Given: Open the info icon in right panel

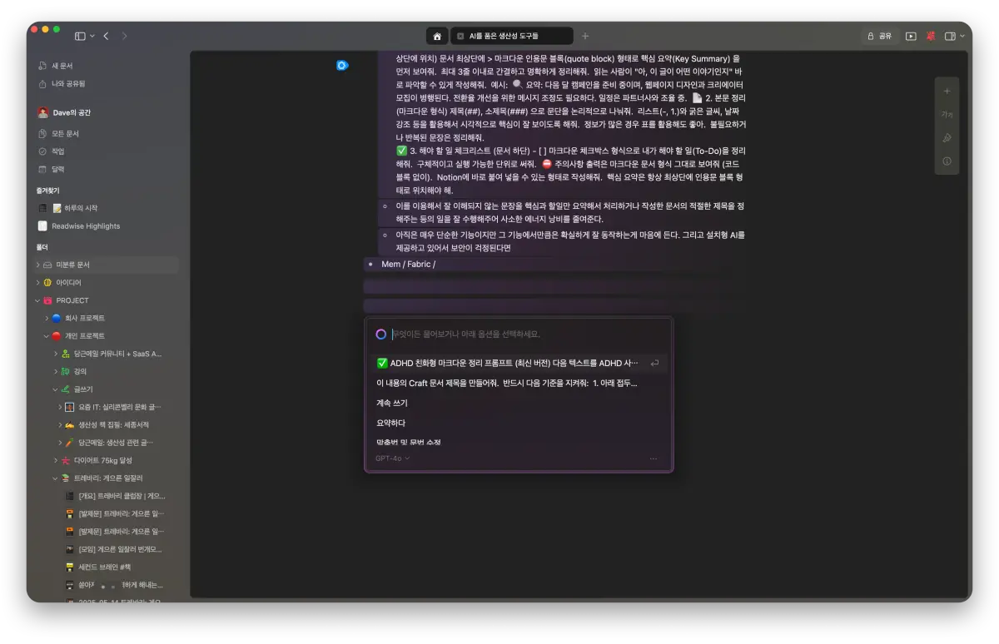Looking at the screenshot, I should pyautogui.click(x=947, y=161).
